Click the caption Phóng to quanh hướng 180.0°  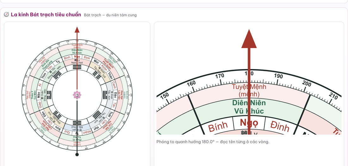click(x=213, y=142)
